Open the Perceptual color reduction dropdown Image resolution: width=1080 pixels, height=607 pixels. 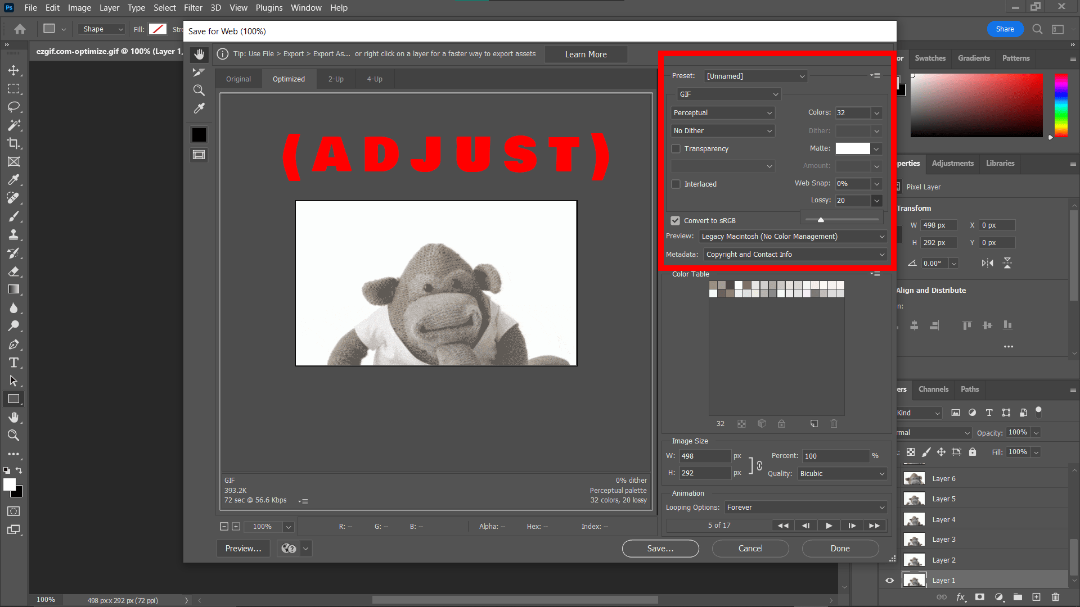pyautogui.click(x=722, y=112)
